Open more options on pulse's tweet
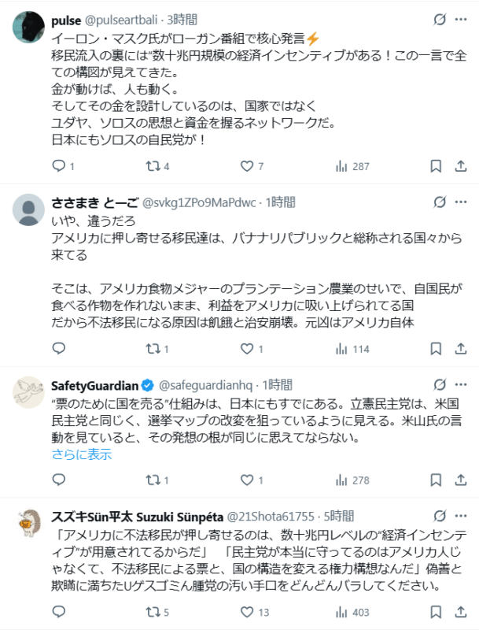479x630 pixels. tap(460, 19)
